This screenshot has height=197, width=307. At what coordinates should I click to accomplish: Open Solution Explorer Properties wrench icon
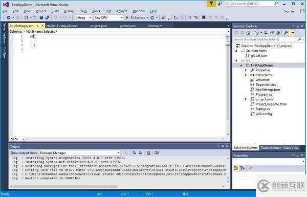[x=286, y=33]
